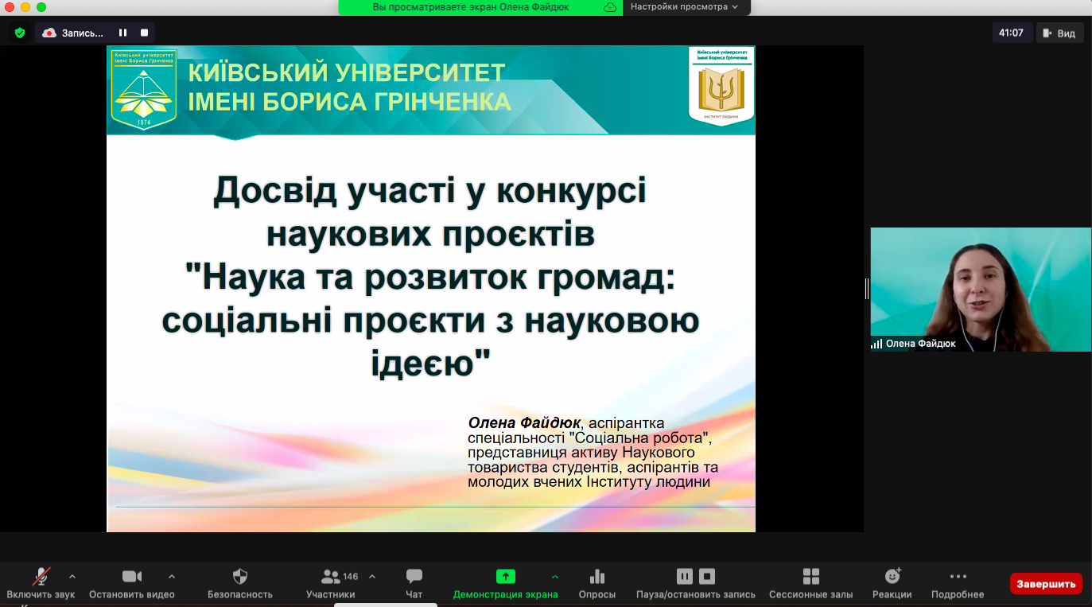Open Сессионные залы breakout rooms
The width and height of the screenshot is (1092, 607).
click(x=810, y=577)
